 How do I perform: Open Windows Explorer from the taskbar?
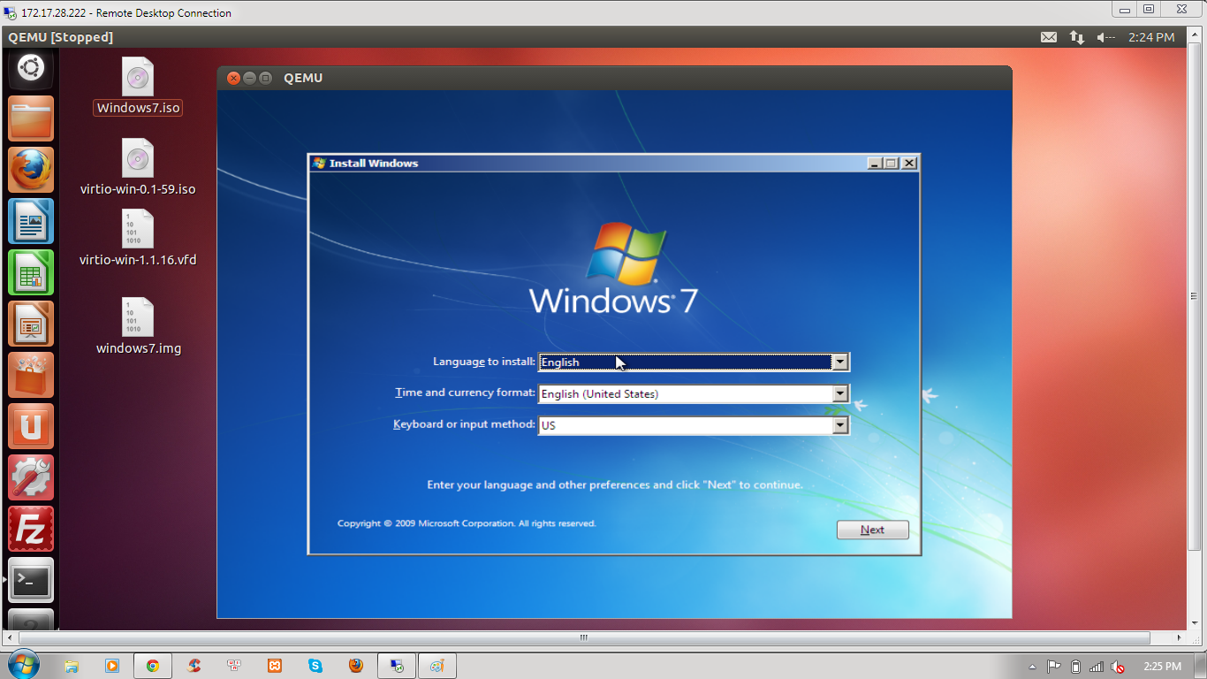point(72,666)
